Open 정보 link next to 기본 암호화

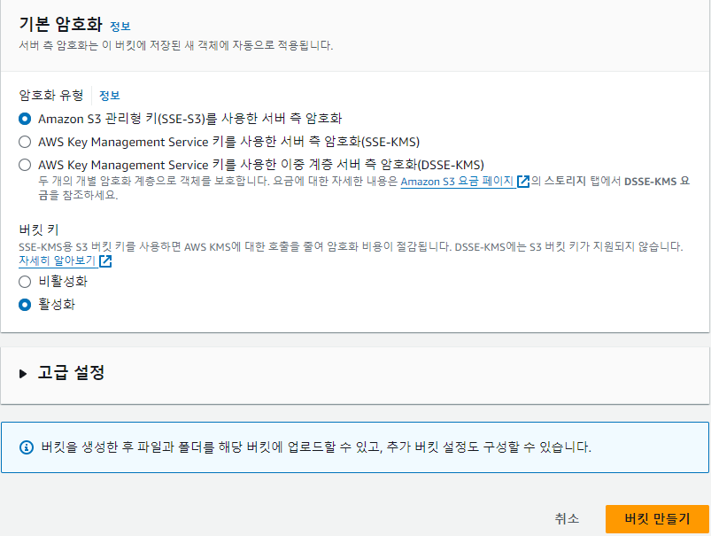click(x=120, y=27)
